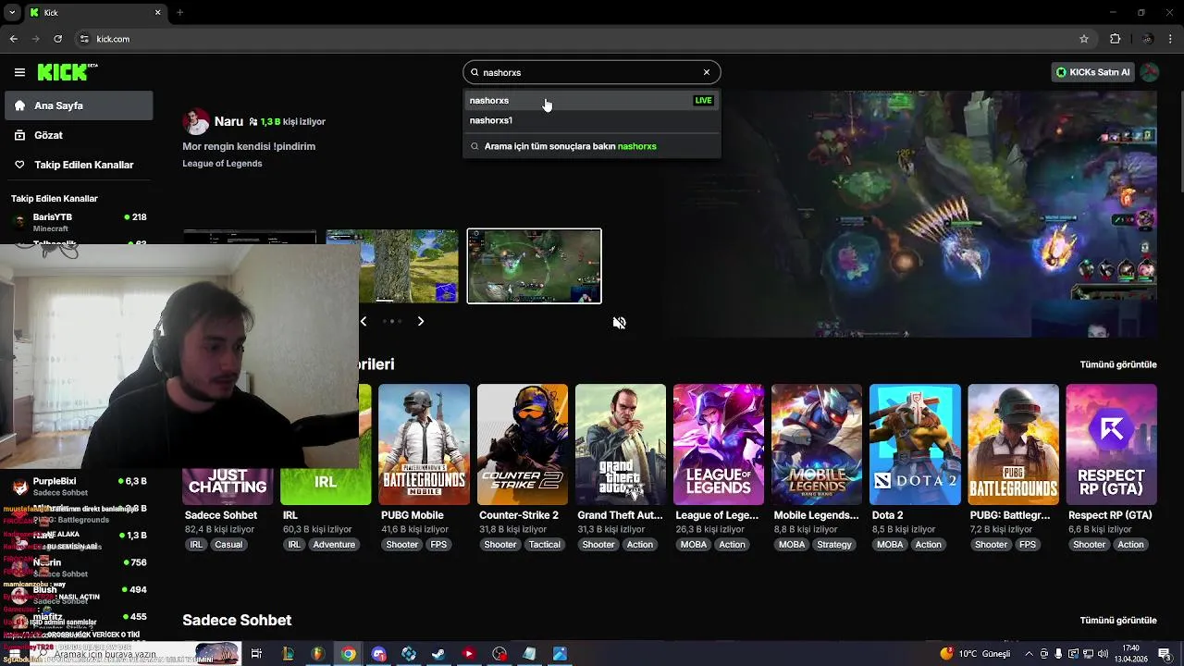The image size is (1184, 666).
Task: Open Naru's channel avatar
Action: click(x=196, y=121)
